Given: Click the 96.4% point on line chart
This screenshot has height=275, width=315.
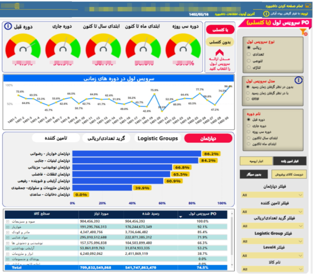Looking at the screenshot, I should click(x=230, y=87).
